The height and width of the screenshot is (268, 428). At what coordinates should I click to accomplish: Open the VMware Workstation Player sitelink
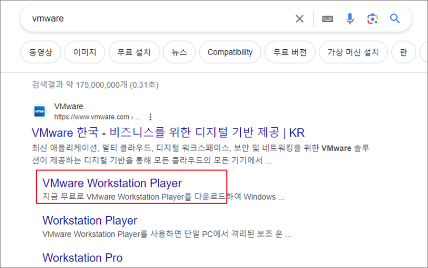112,183
